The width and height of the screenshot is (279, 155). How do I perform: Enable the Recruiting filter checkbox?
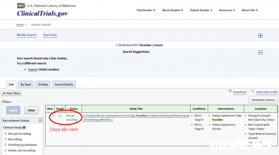[x=6, y=139]
